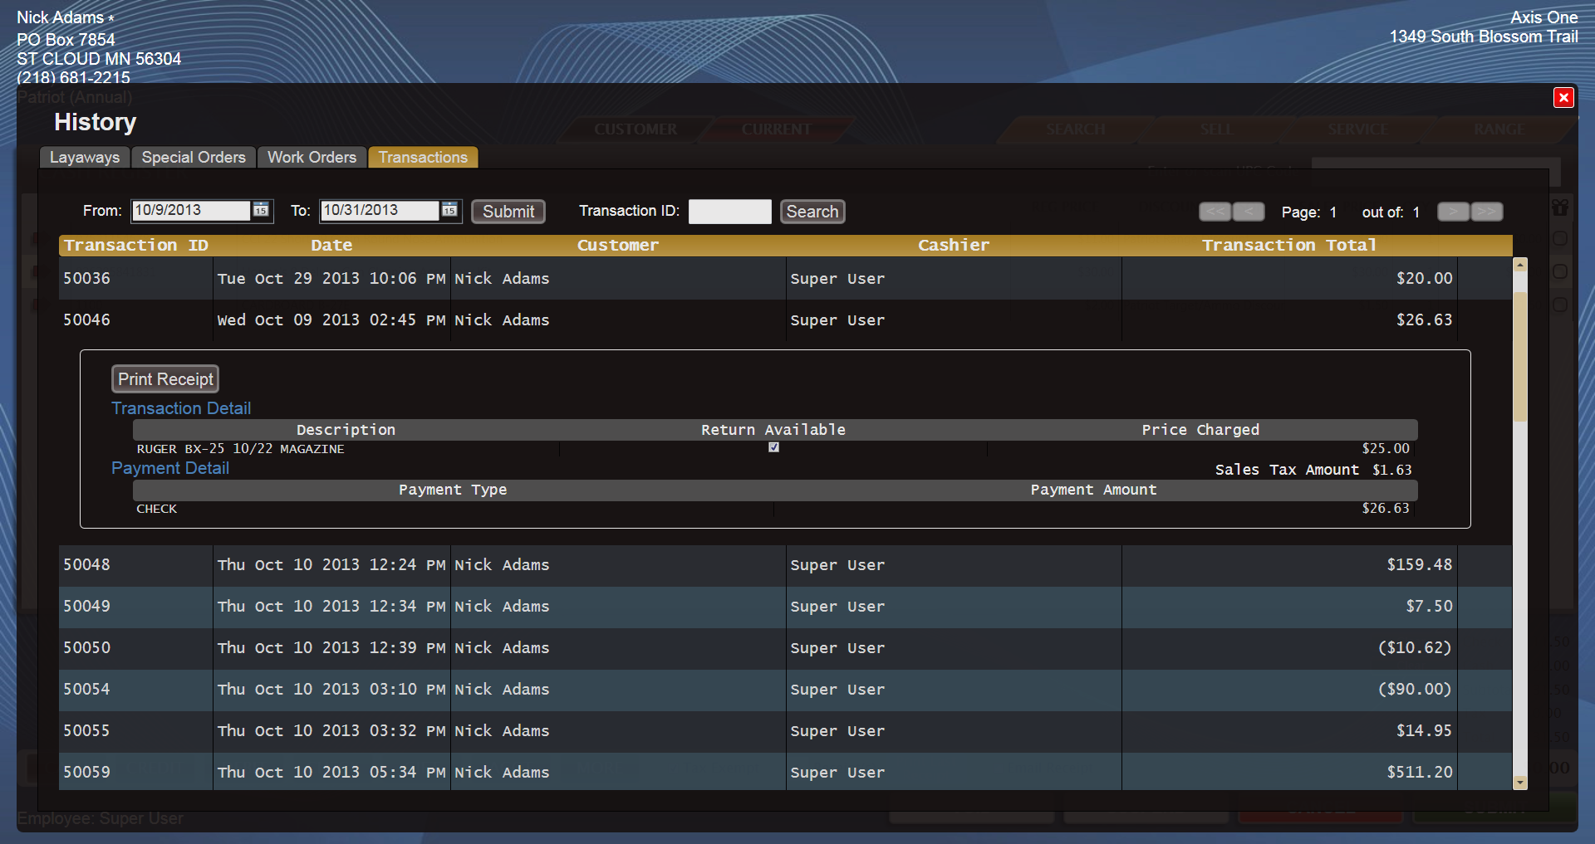Switch to the Layaways tab

tap(85, 158)
